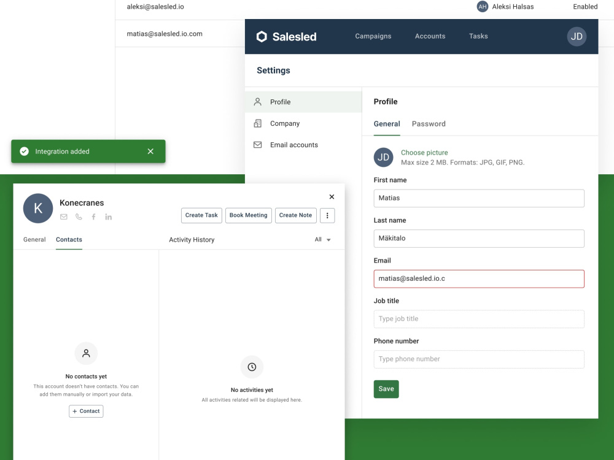Click the Book Meeting button
Screen dimensions: 614x460
pos(248,215)
